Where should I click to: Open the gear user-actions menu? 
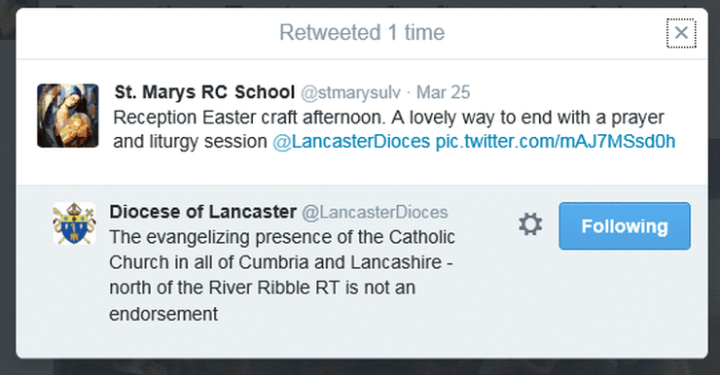(x=530, y=224)
